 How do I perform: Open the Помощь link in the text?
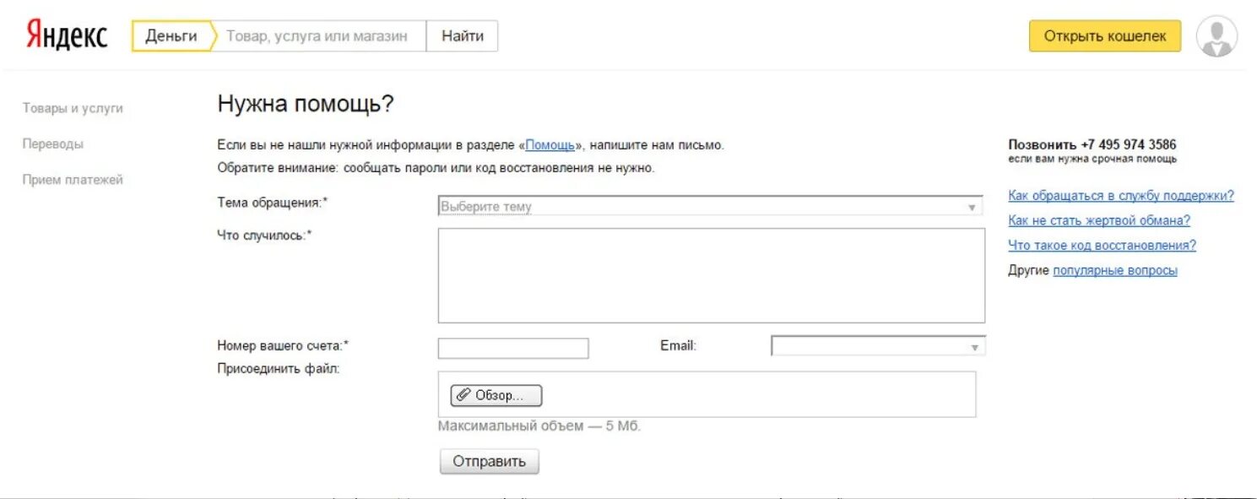[550, 145]
